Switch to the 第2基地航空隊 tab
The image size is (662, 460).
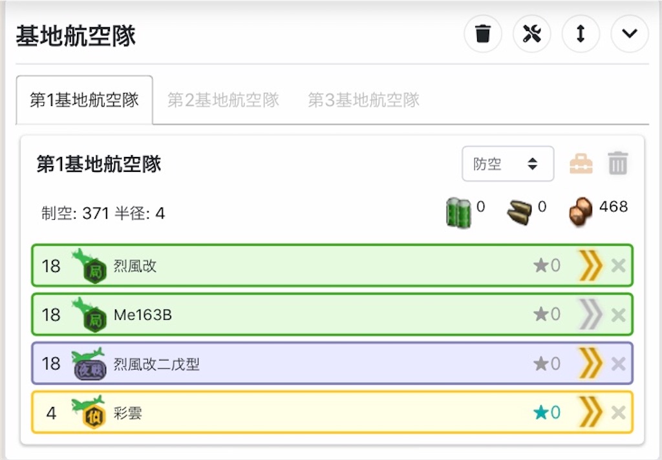pyautogui.click(x=223, y=100)
